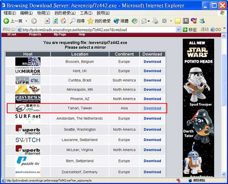228x184 pixels.
Task: Go to the home page icon
Action: [63, 21]
